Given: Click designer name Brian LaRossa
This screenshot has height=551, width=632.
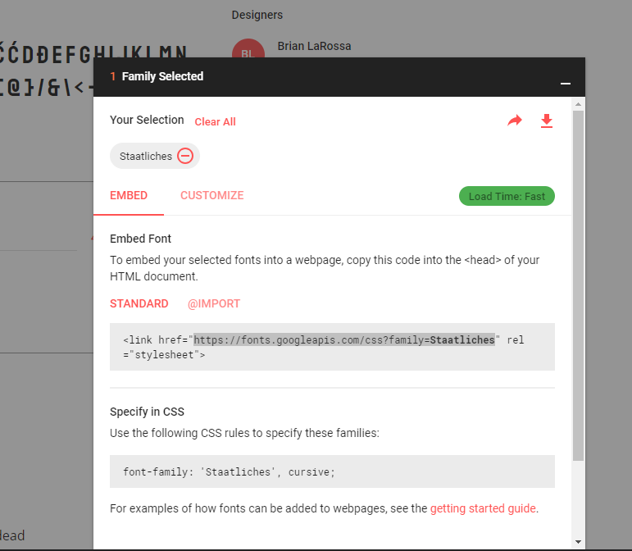Looking at the screenshot, I should tap(314, 47).
